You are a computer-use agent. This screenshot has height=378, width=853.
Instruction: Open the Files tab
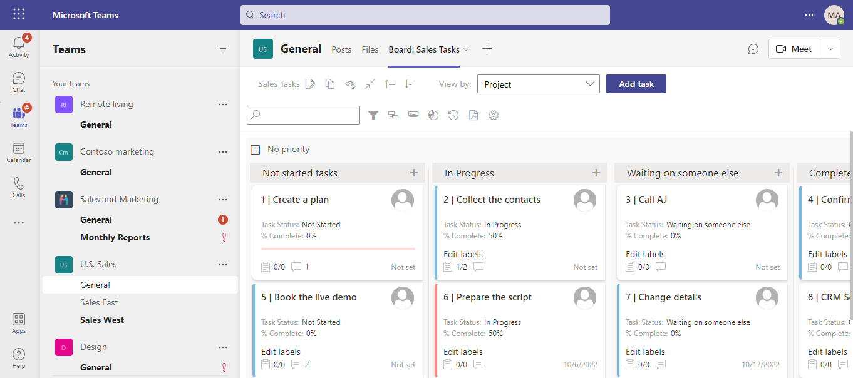[370, 49]
